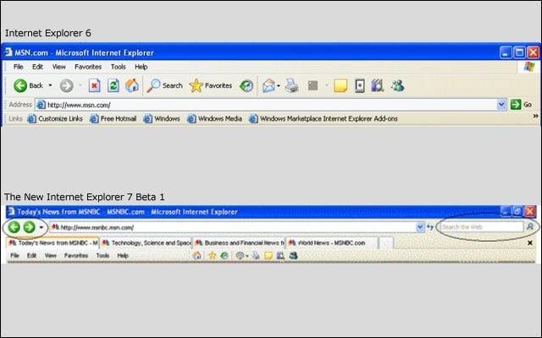This screenshot has height=338, width=542.
Task: Click the Customize Links shortcut
Action: pos(55,118)
